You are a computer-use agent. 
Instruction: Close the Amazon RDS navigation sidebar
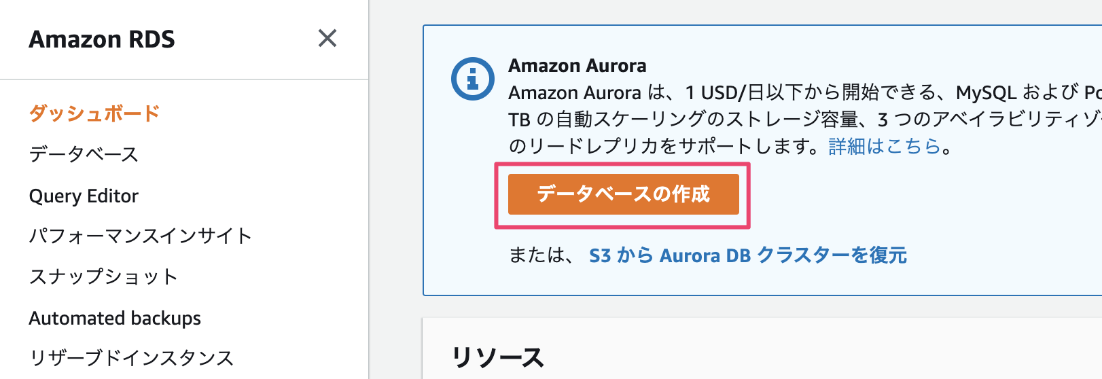(327, 39)
